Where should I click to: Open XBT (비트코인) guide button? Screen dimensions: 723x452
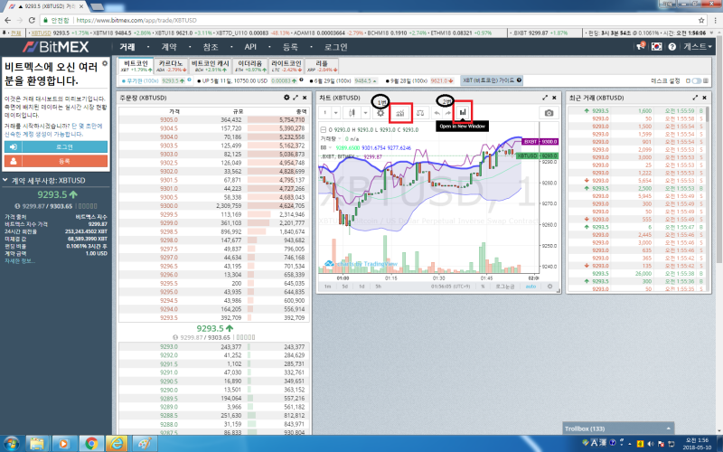tap(492, 80)
